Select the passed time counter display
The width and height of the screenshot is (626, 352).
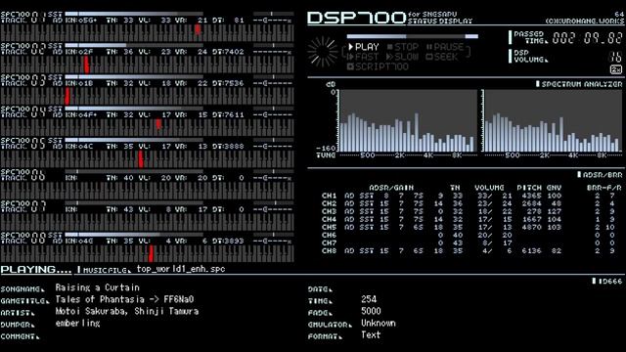pos(587,38)
